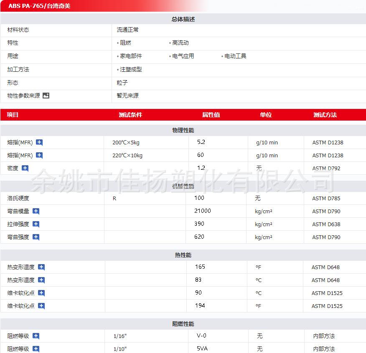Click 内部方法 in the V-0 row

coord(324,336)
